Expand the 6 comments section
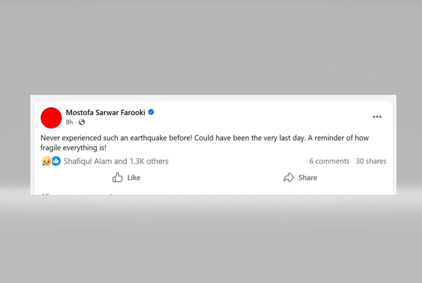The width and height of the screenshot is (422, 283). (x=329, y=161)
